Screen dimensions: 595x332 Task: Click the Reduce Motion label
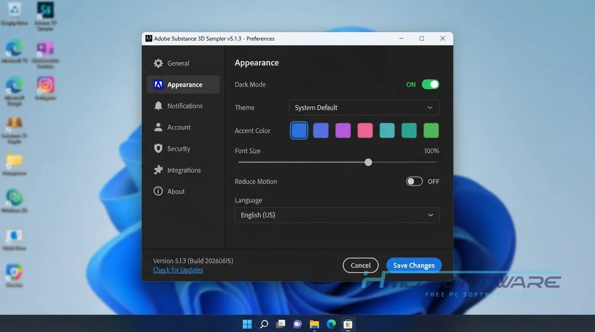pyautogui.click(x=256, y=182)
